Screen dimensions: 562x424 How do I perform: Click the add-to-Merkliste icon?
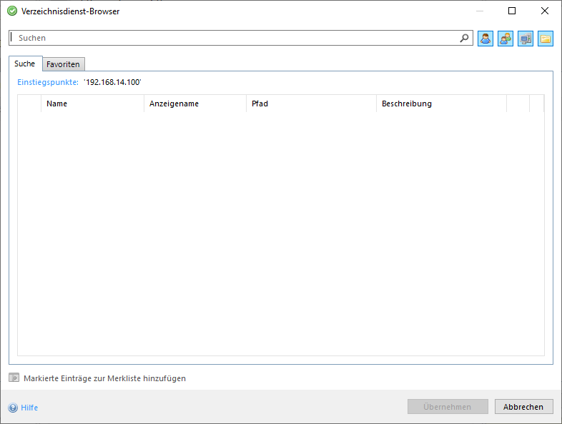14,378
